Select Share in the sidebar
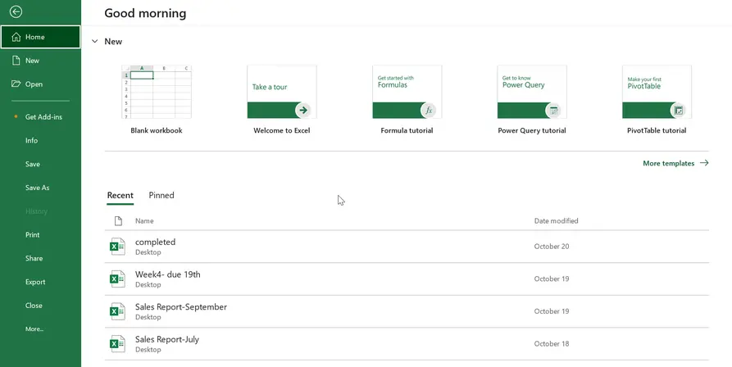The height and width of the screenshot is (367, 732). [34, 258]
